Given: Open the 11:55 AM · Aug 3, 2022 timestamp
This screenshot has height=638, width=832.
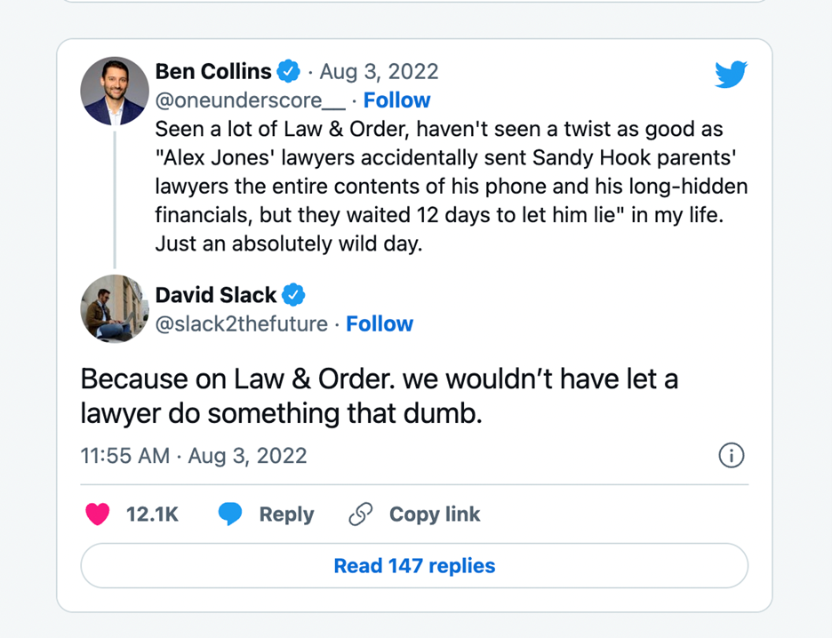Looking at the screenshot, I should pos(194,456).
